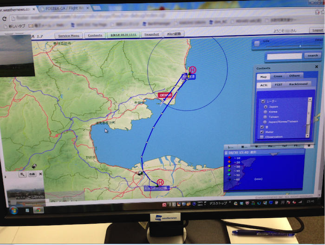Click the search button

coord(312,55)
